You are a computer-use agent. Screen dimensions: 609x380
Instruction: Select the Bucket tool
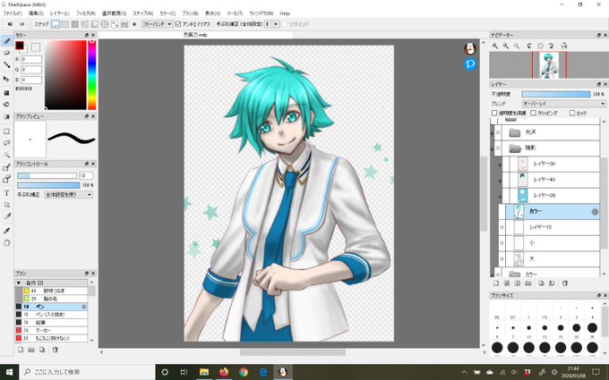point(6,105)
